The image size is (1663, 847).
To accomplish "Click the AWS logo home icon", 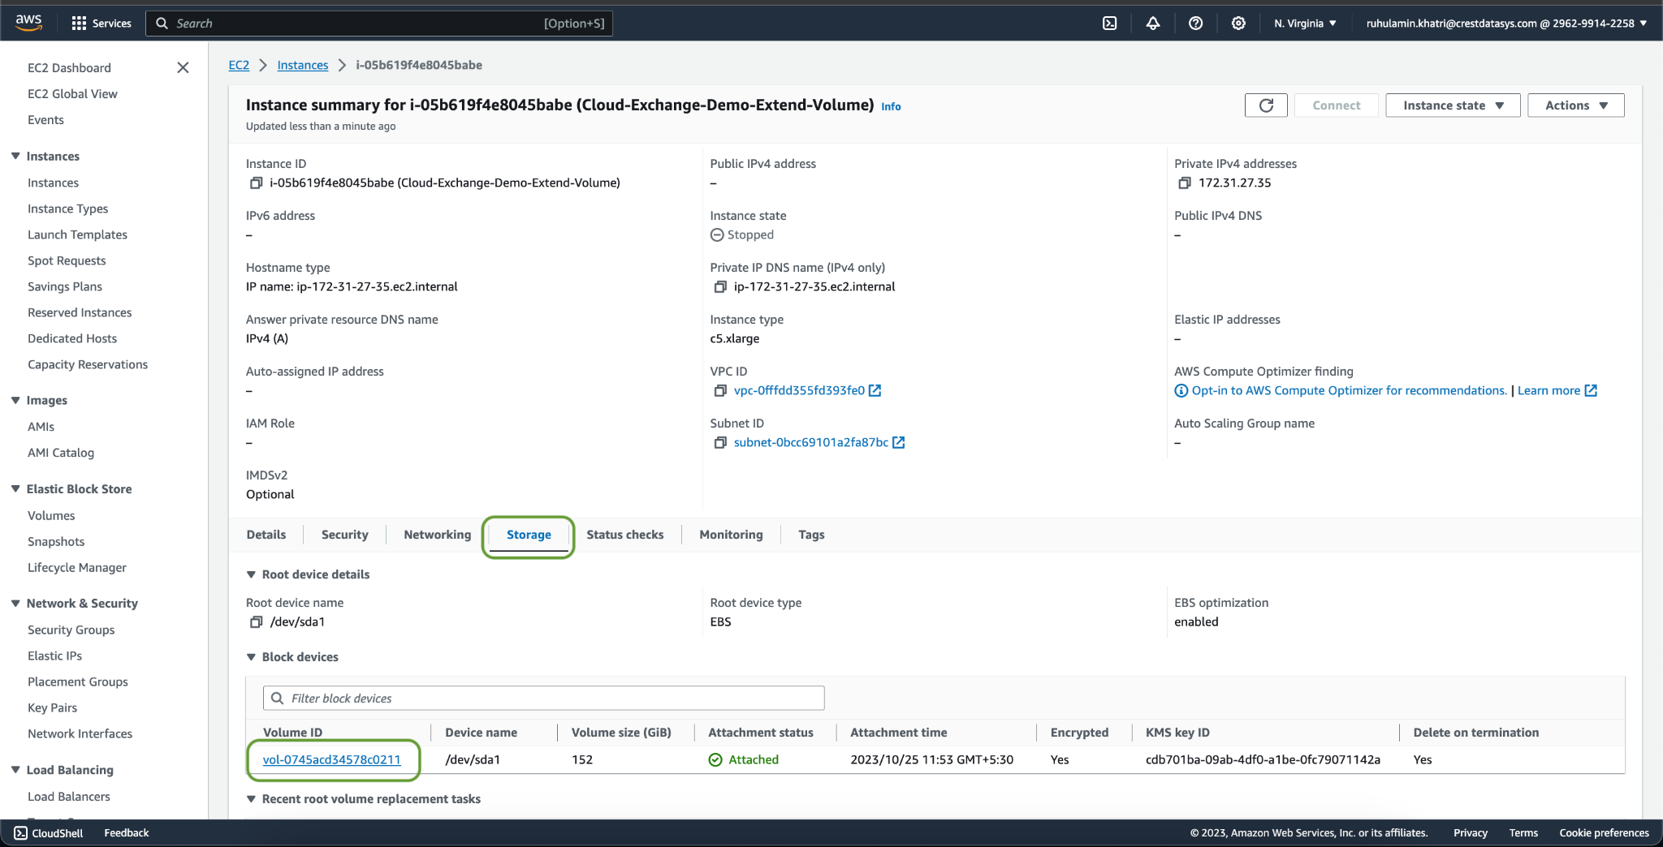I will [x=28, y=23].
